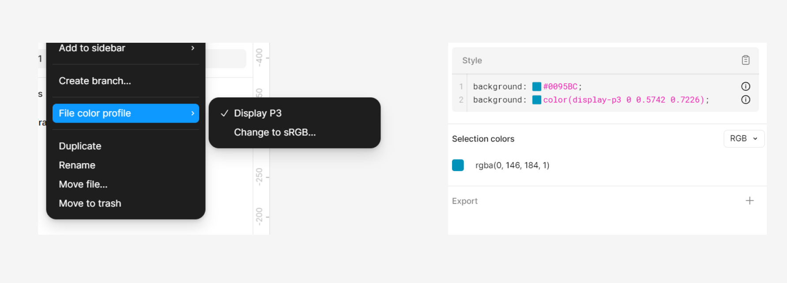Click the #0095BC hex value text
Viewport: 787px width, 283px height.
click(560, 86)
